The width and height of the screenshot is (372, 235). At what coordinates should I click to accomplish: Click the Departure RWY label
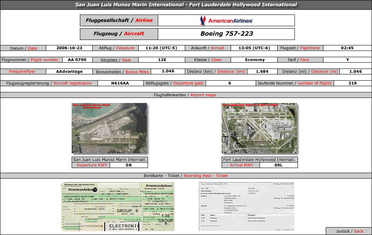[x=92, y=165]
